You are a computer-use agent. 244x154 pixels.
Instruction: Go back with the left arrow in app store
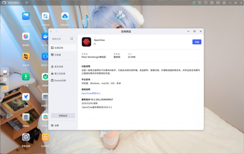point(51,31)
